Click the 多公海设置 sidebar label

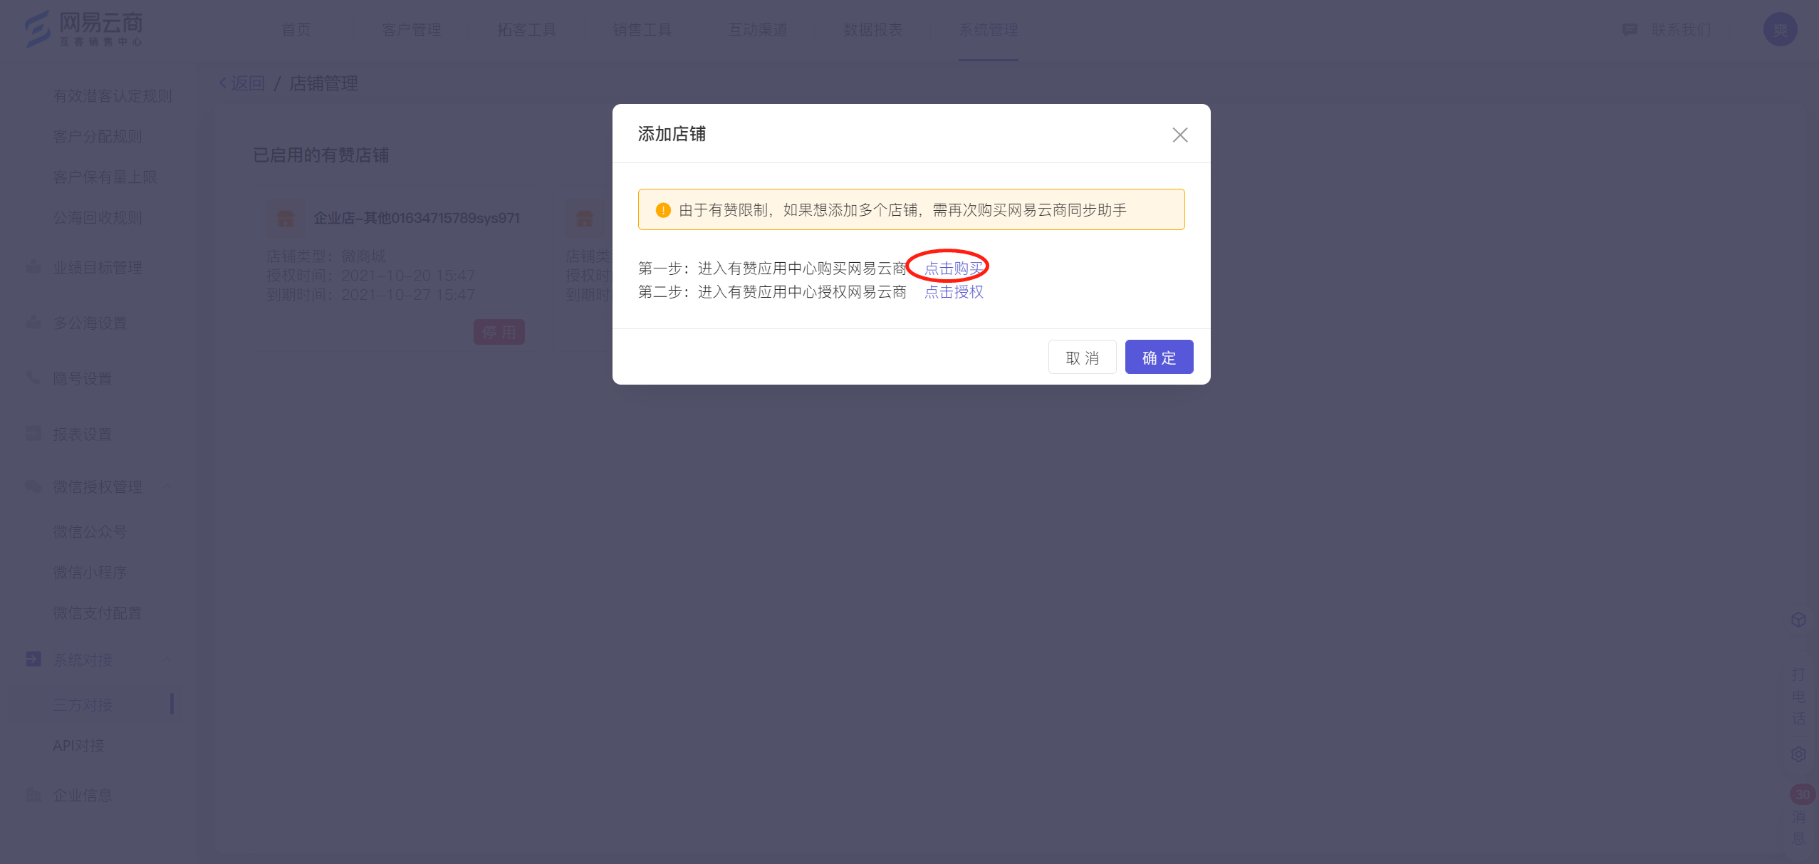[x=90, y=323]
